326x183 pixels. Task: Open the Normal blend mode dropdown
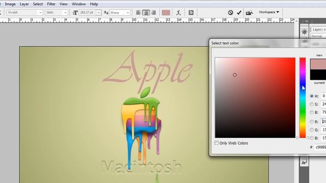pos(318,36)
